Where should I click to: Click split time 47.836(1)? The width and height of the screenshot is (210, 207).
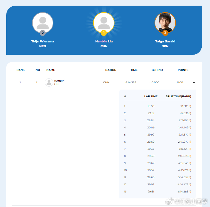pos(185,113)
